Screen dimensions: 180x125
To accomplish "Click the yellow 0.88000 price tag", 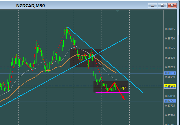I will pos(170,86).
